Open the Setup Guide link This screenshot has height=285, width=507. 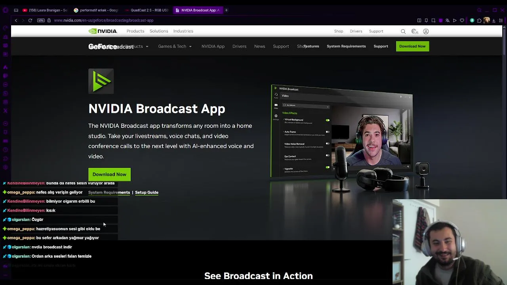(x=147, y=192)
